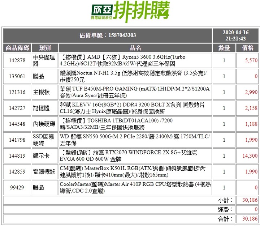The height and width of the screenshot is (226, 260).
Task: Click the 品名 column header
Action: (x=135, y=48)
